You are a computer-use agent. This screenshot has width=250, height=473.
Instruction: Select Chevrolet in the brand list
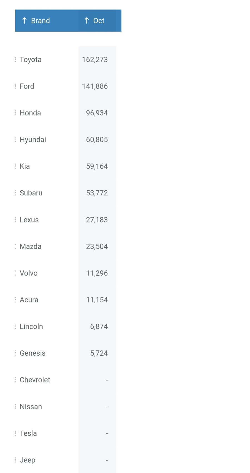35,380
